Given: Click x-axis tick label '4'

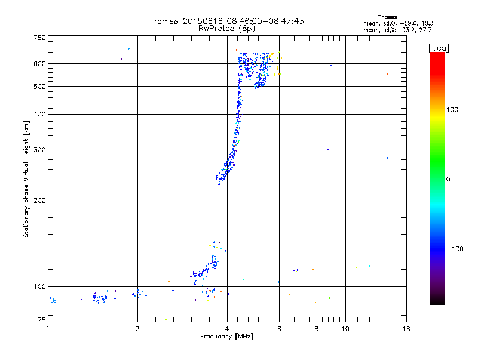Looking at the screenshot, I should click(227, 329).
